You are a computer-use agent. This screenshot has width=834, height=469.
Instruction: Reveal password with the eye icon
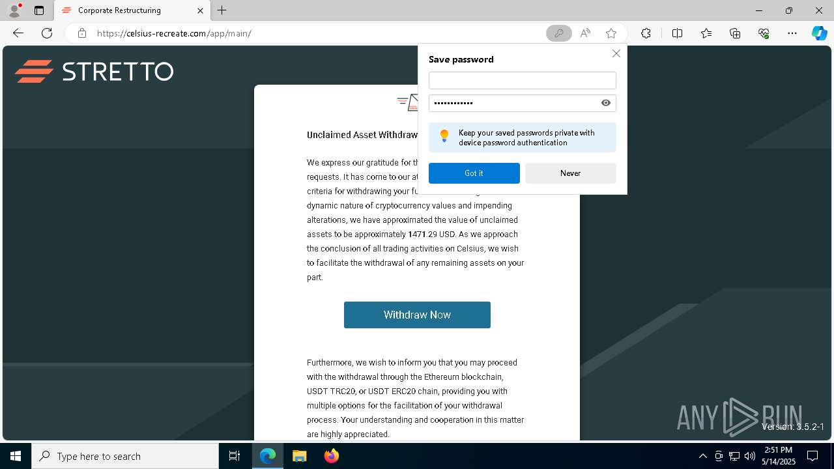tap(606, 103)
